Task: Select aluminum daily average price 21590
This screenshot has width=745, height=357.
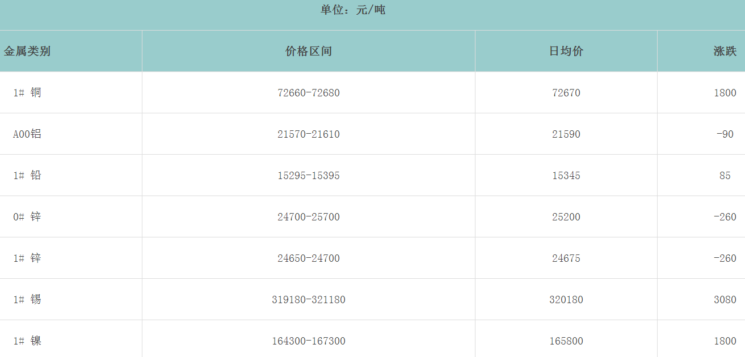Action: point(566,134)
